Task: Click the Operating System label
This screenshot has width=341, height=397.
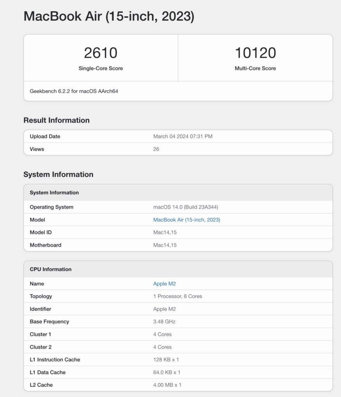Action: [52, 207]
